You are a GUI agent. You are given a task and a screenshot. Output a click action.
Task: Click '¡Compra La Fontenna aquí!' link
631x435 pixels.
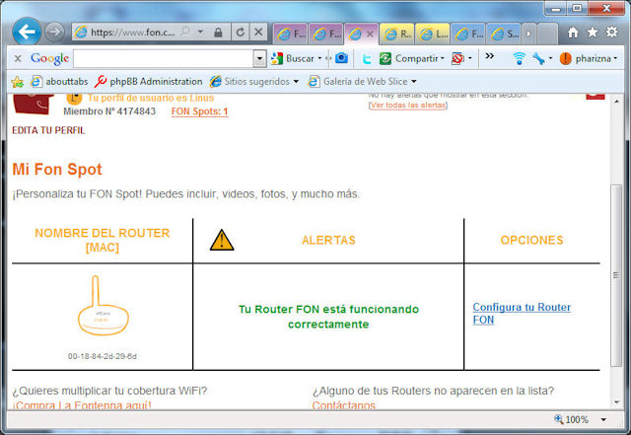click(x=82, y=405)
